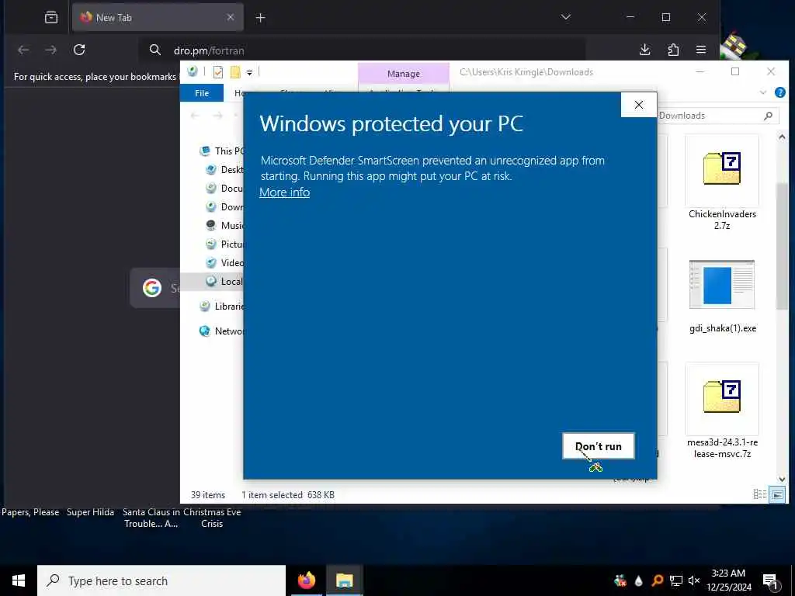Screen dimensions: 795x596
Task: Open Firefox hamburger application menu
Action: pyautogui.click(x=701, y=50)
